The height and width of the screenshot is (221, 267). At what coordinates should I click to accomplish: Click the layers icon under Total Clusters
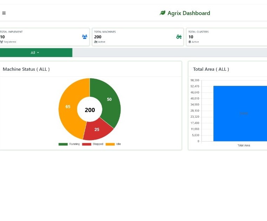pos(190,42)
